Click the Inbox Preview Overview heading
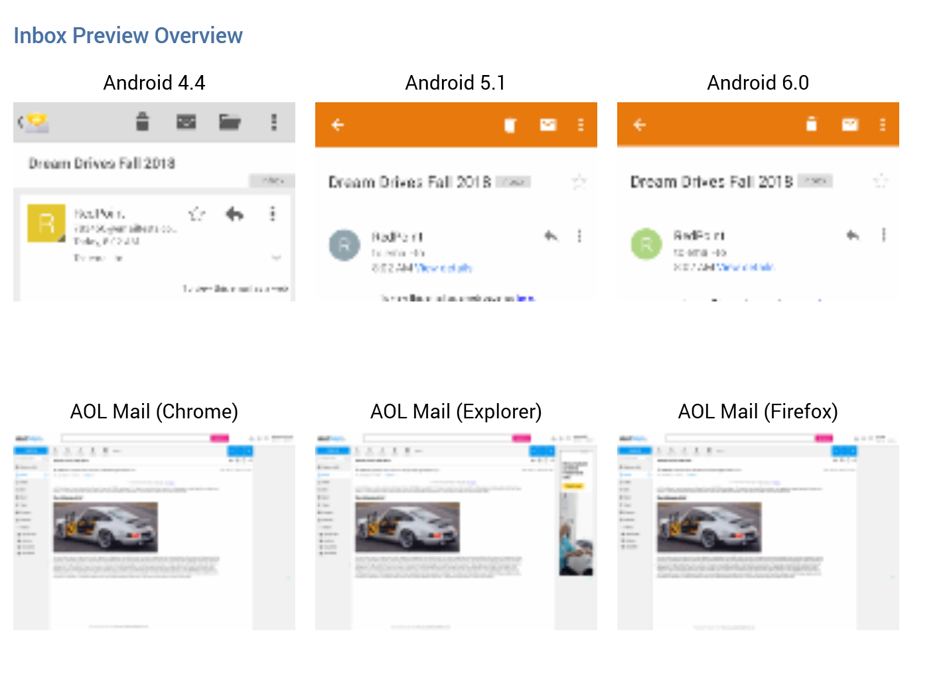951x678 pixels. point(128,36)
